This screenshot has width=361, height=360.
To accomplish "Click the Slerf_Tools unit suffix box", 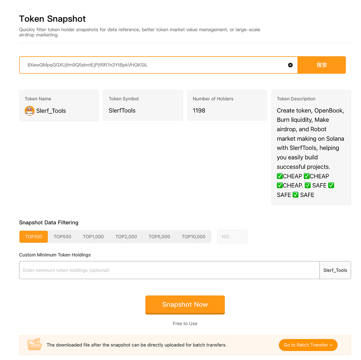I will click(335, 270).
